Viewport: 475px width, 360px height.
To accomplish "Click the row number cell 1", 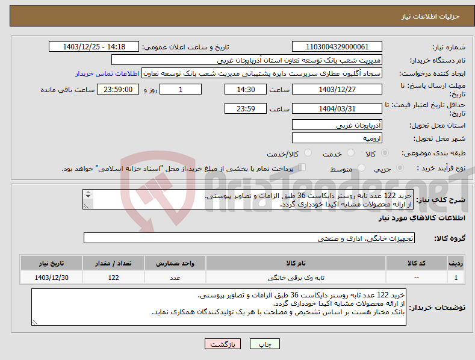I will [456, 278].
